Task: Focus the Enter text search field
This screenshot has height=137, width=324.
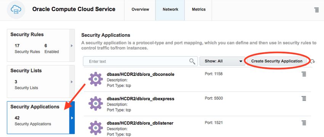Action: 140,61
